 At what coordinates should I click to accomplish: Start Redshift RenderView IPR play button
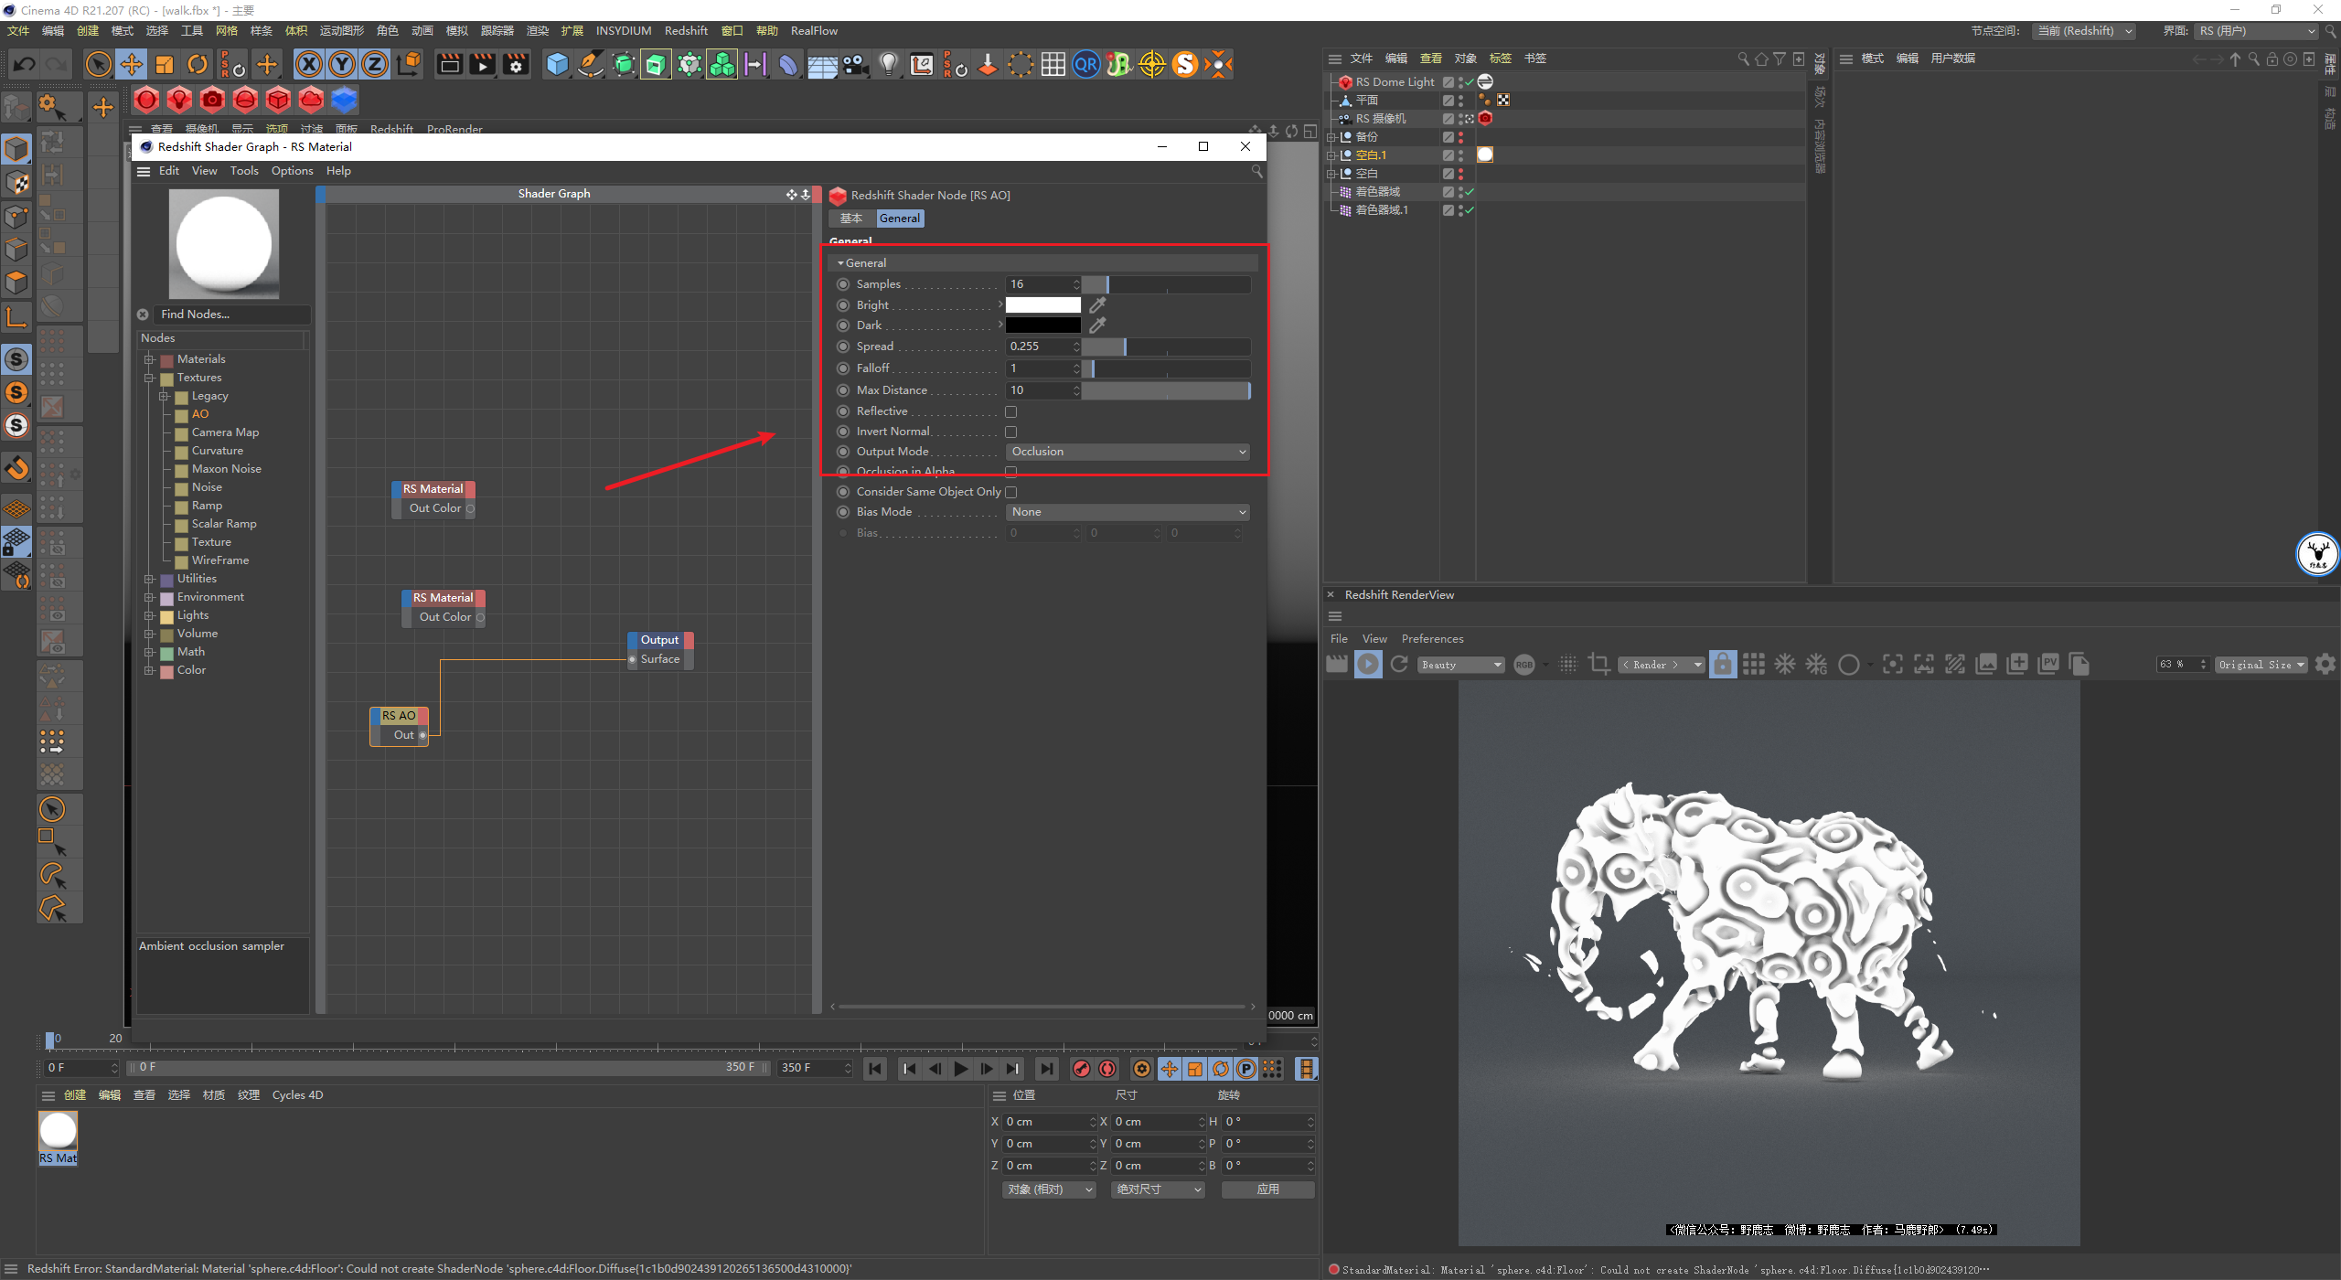click(x=1368, y=665)
